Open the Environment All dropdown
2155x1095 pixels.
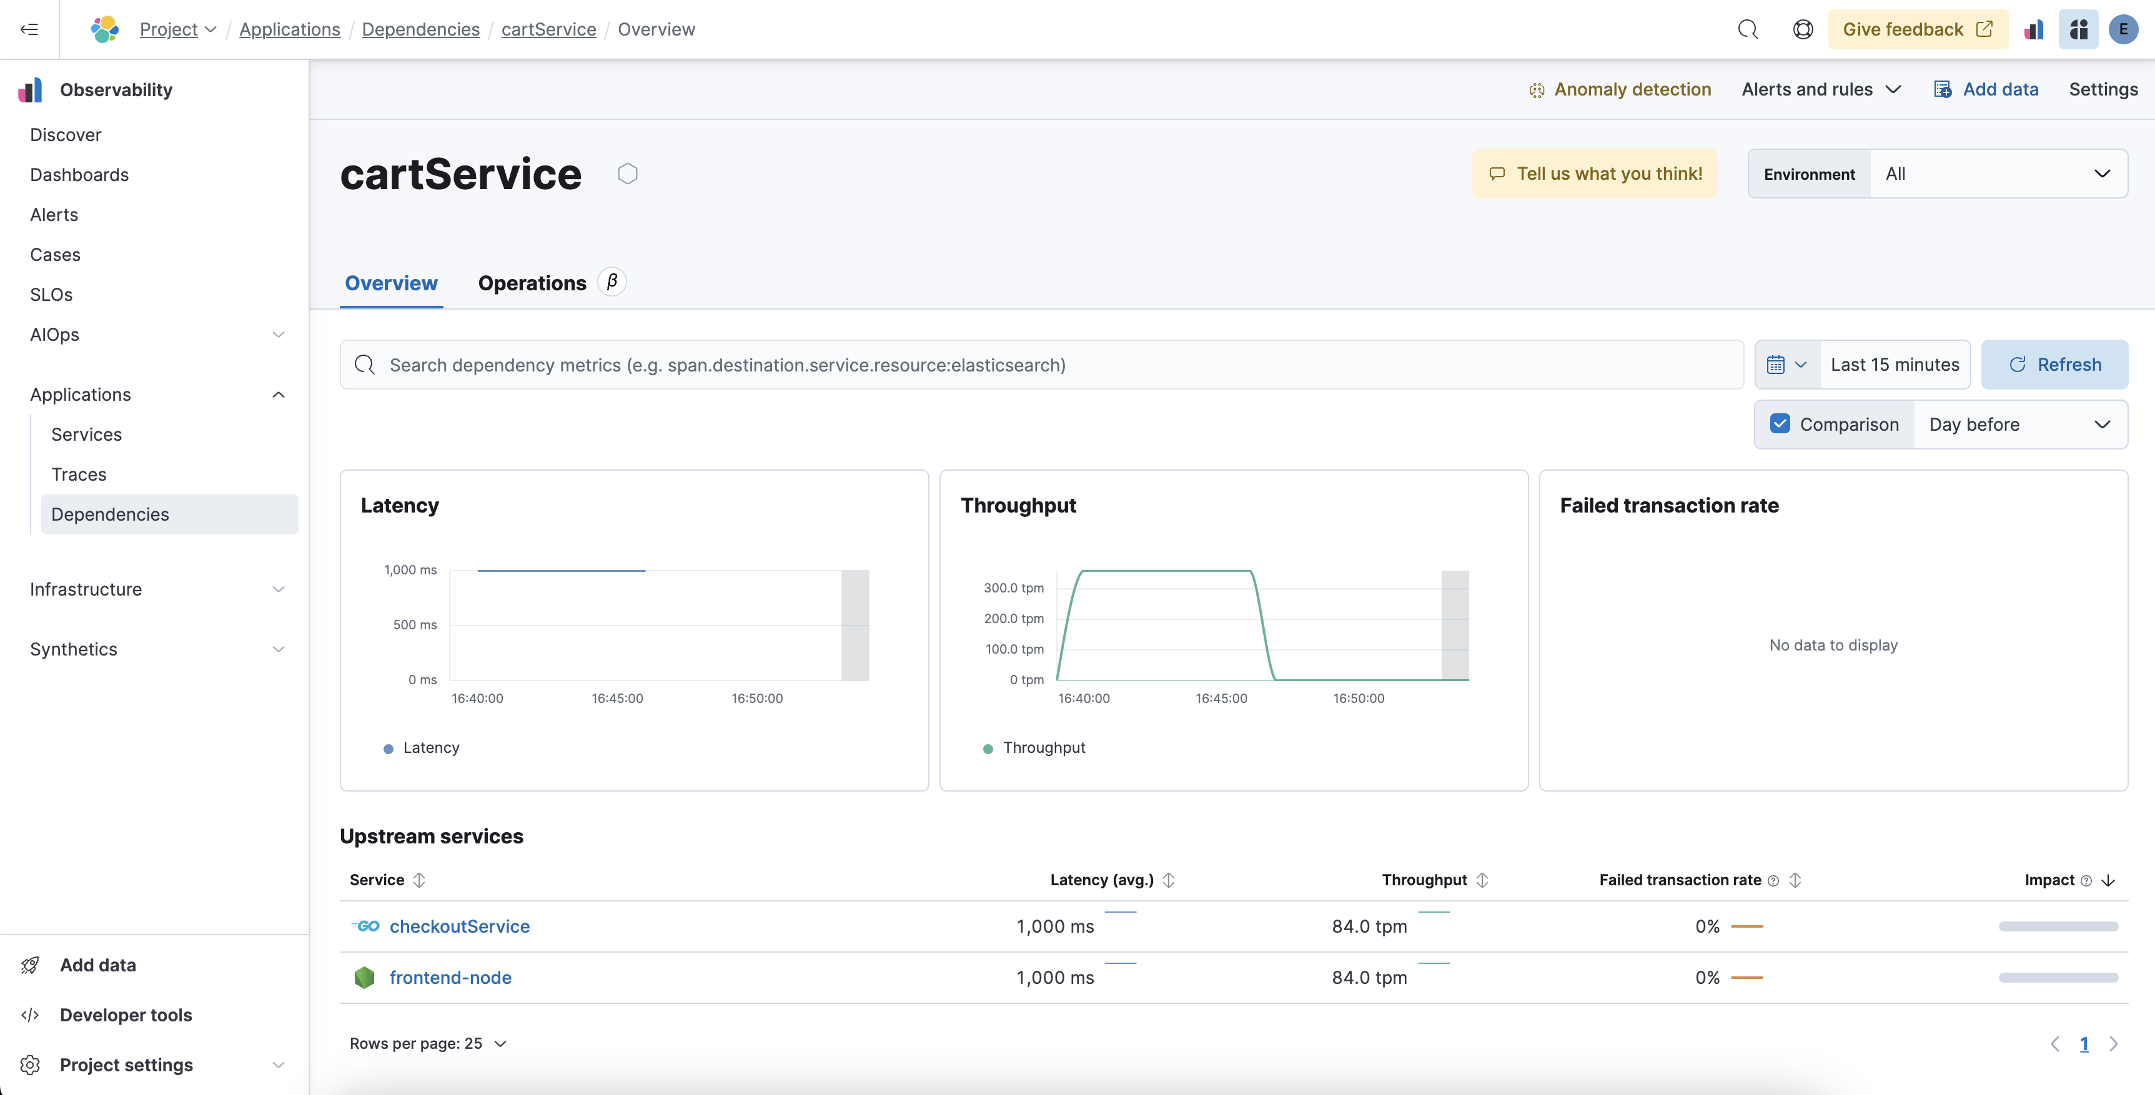(1998, 173)
